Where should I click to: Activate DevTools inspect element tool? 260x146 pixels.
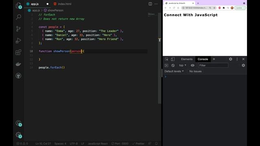167,59
